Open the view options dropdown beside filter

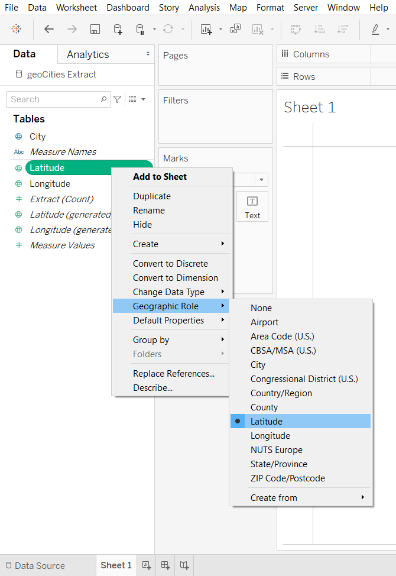coord(137,99)
